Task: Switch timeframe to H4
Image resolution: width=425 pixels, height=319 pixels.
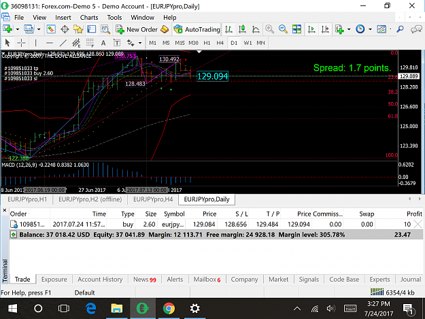Action: tap(220, 43)
